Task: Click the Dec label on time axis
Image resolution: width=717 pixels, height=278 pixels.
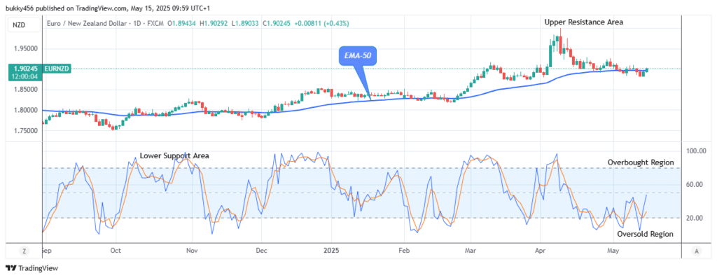Action: click(262, 251)
